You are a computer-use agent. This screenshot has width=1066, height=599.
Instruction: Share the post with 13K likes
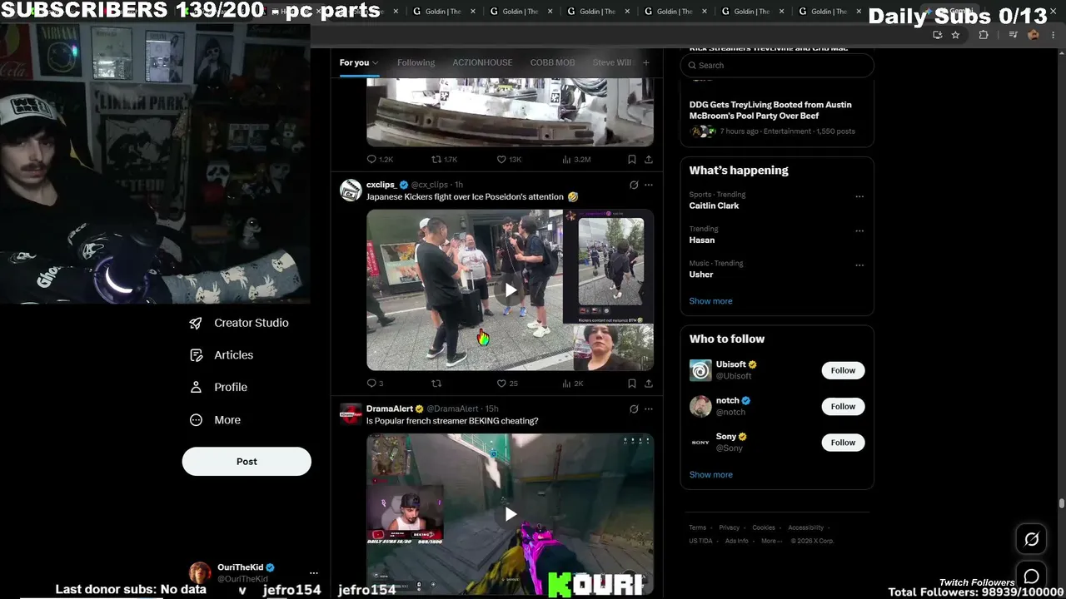tap(649, 159)
